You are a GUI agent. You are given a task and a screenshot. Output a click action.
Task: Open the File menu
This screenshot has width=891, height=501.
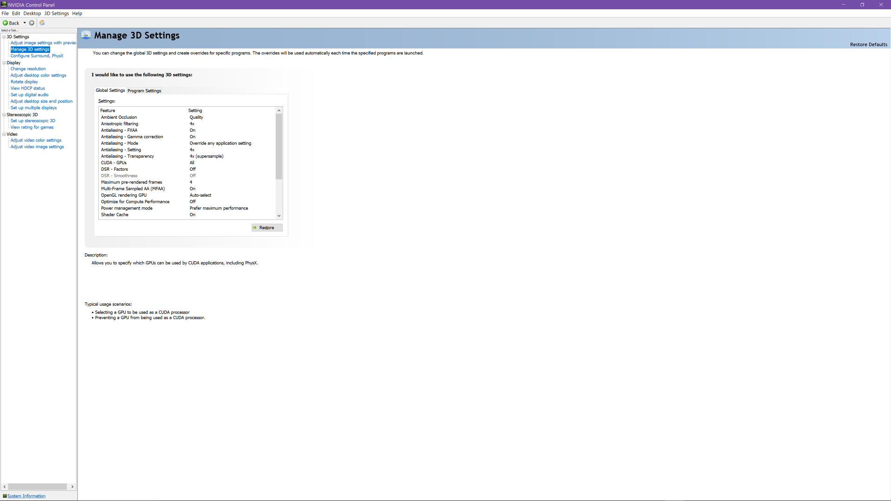pyautogui.click(x=5, y=13)
